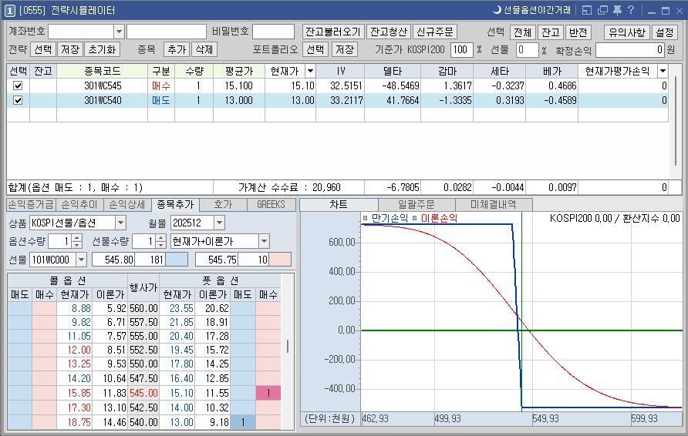Click 전략 초기화 button
Image resolution: width=688 pixels, height=436 pixels.
(102, 49)
